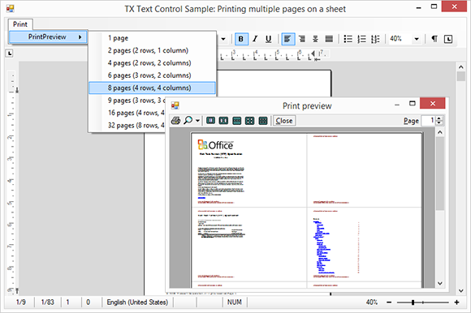Maximize the Print preview window

tap(413, 104)
